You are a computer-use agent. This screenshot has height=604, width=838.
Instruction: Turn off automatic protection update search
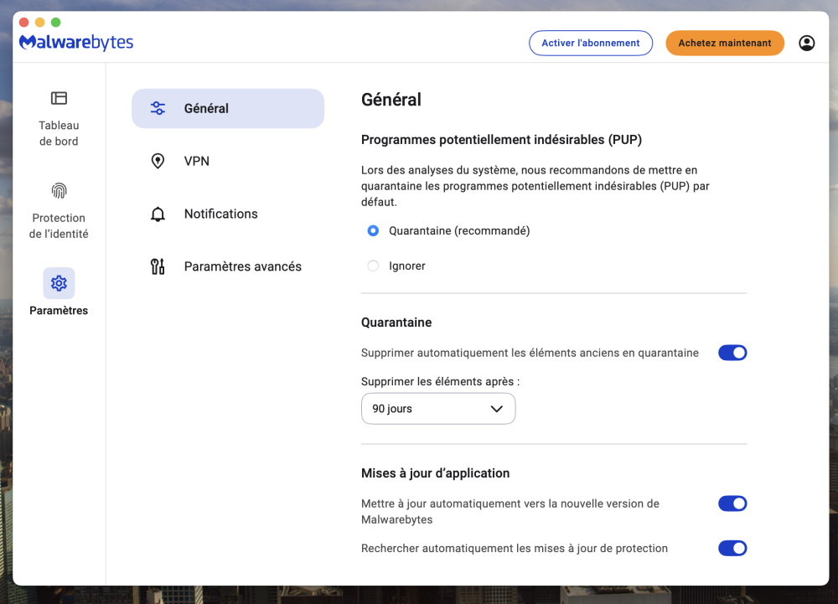[732, 549]
